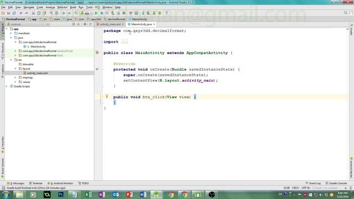Click the decimalformat breadcrumb folder
Image resolution: width=354 pixels, height=199 pixels.
pyautogui.click(x=114, y=19)
